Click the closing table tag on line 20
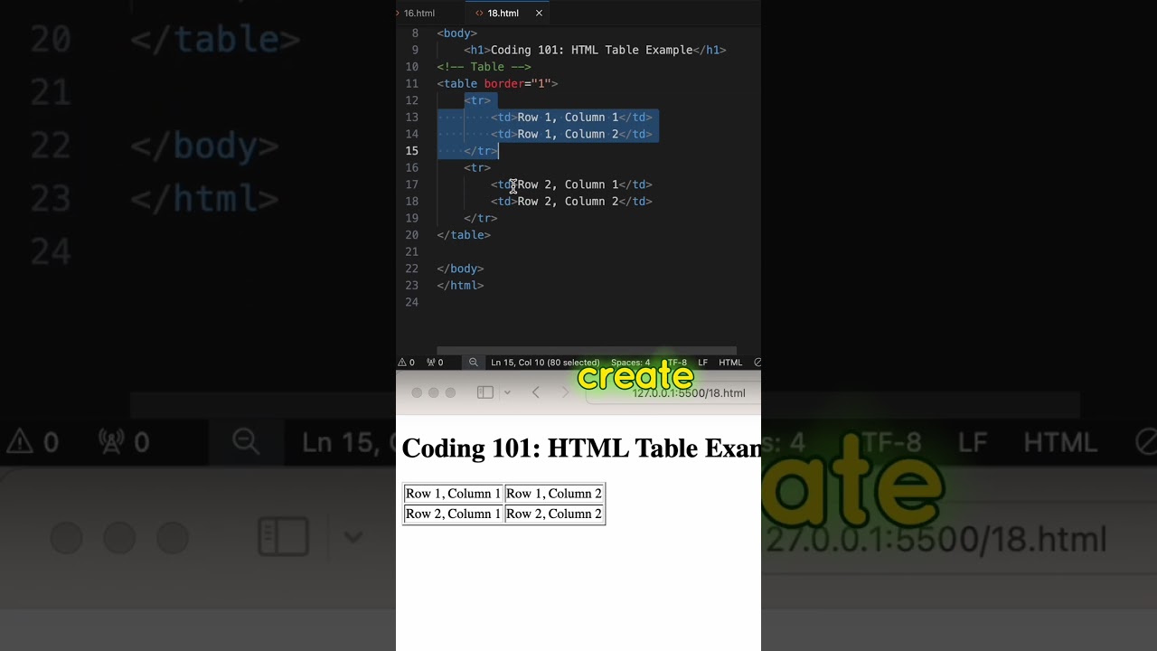The width and height of the screenshot is (1157, 651). coord(464,235)
